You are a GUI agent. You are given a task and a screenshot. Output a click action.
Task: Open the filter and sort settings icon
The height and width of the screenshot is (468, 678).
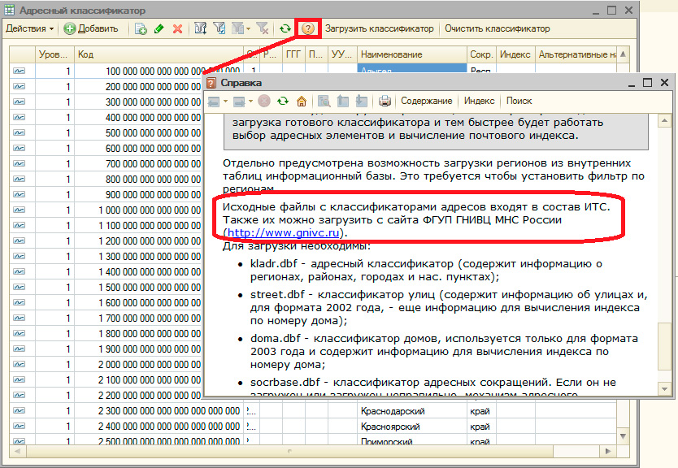[200, 28]
